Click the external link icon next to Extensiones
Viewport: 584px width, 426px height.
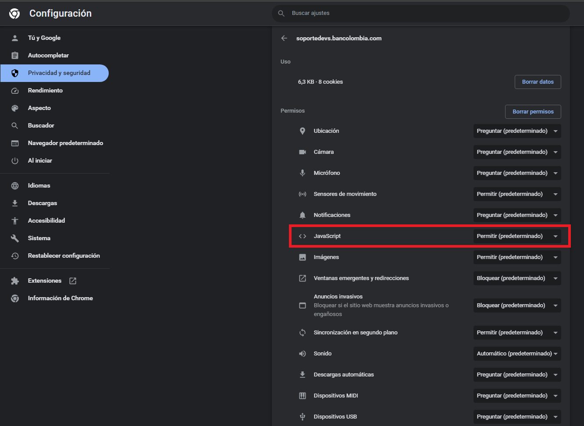pyautogui.click(x=73, y=281)
